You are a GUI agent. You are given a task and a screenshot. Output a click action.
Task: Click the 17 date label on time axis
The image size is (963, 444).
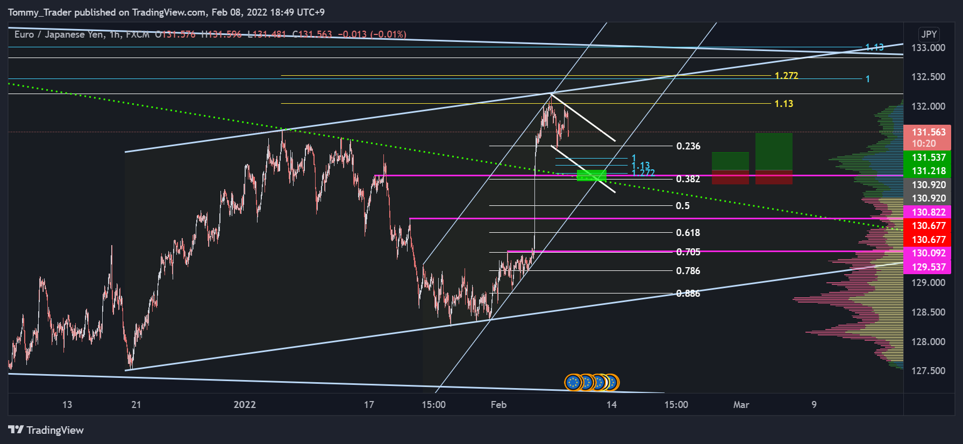pyautogui.click(x=369, y=405)
